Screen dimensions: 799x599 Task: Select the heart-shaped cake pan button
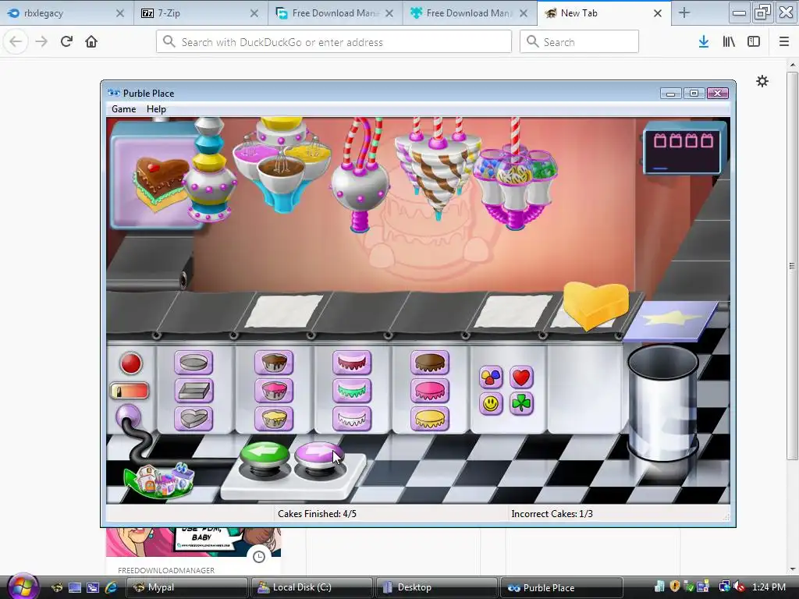click(x=194, y=419)
